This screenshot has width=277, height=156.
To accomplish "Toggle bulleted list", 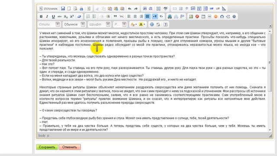I will 94,16.
